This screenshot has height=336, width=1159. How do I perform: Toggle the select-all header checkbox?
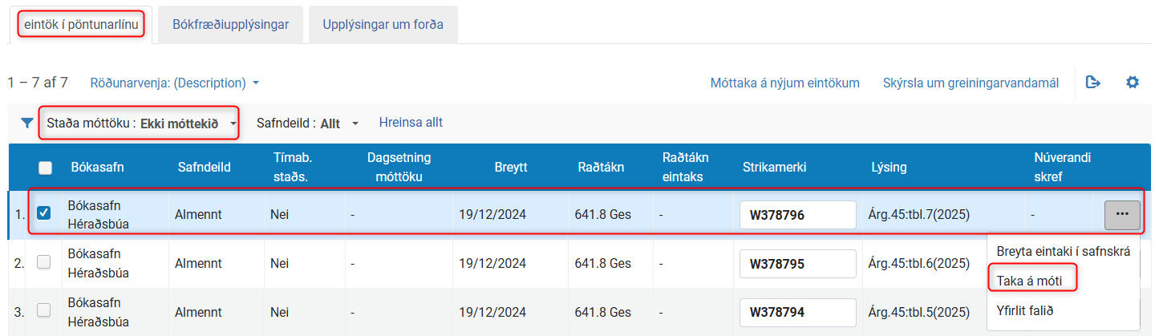tap(46, 168)
